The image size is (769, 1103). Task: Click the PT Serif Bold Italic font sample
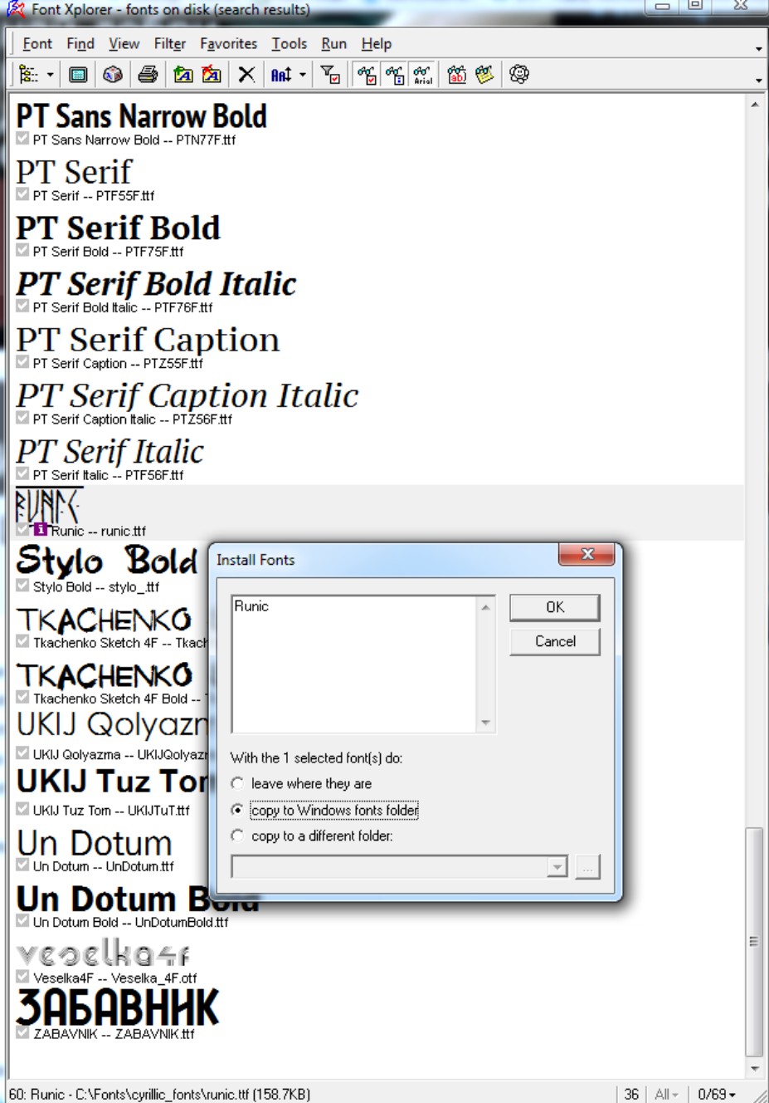tap(156, 283)
